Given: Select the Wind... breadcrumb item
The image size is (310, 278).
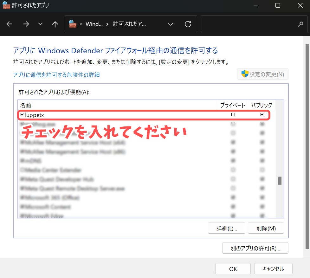Looking at the screenshot, I should click(x=94, y=24).
